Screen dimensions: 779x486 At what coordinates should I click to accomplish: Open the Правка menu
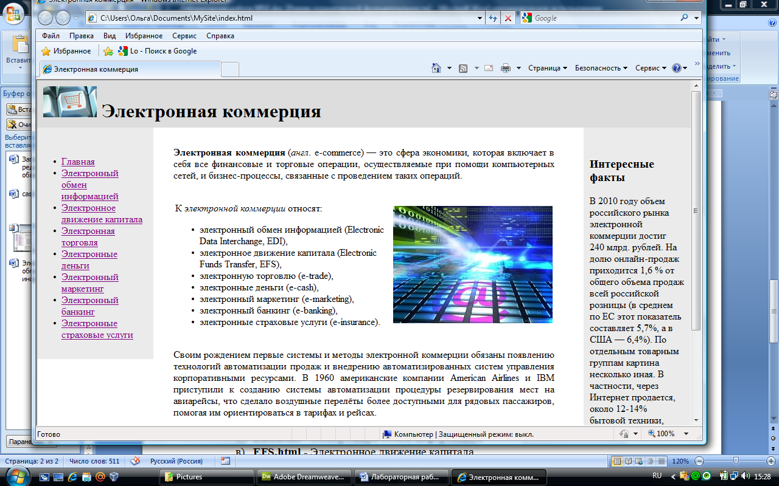pos(82,36)
